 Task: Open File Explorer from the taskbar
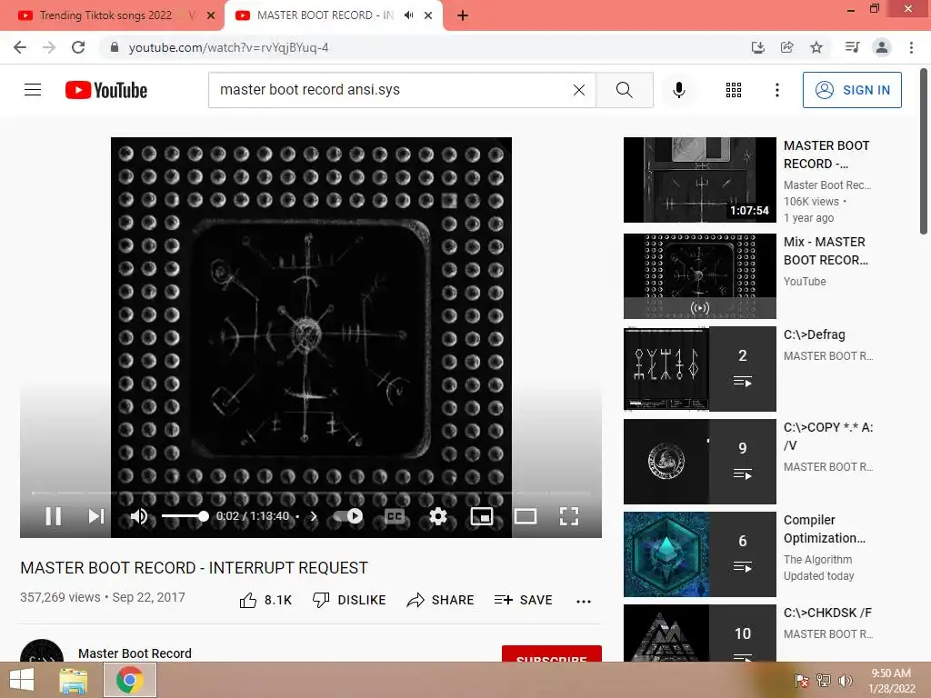click(x=73, y=680)
